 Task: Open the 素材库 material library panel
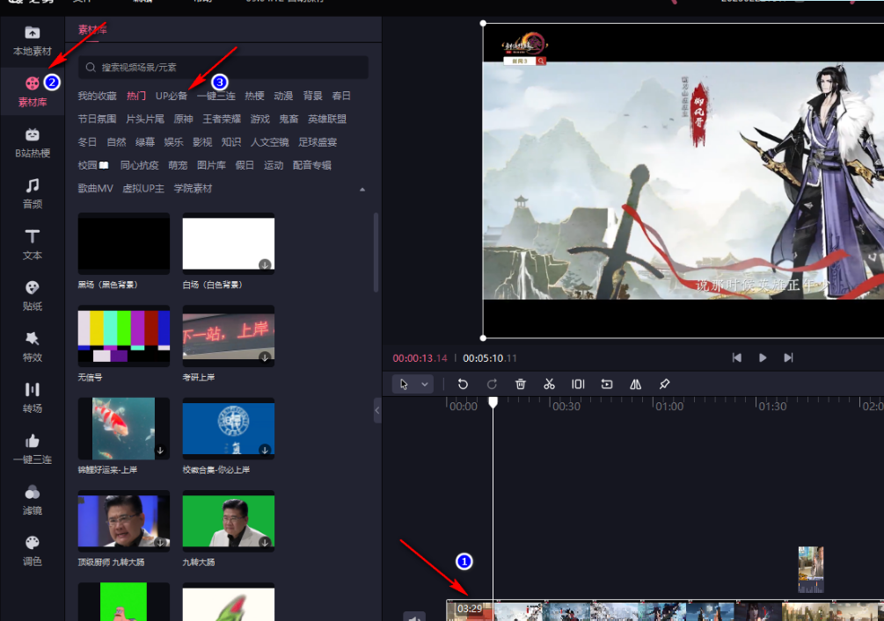pyautogui.click(x=33, y=91)
